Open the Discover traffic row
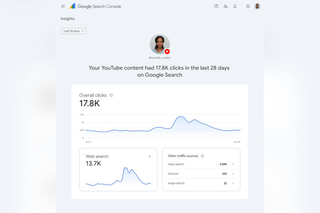Viewport: 320px width, 213px height. tap(201, 174)
